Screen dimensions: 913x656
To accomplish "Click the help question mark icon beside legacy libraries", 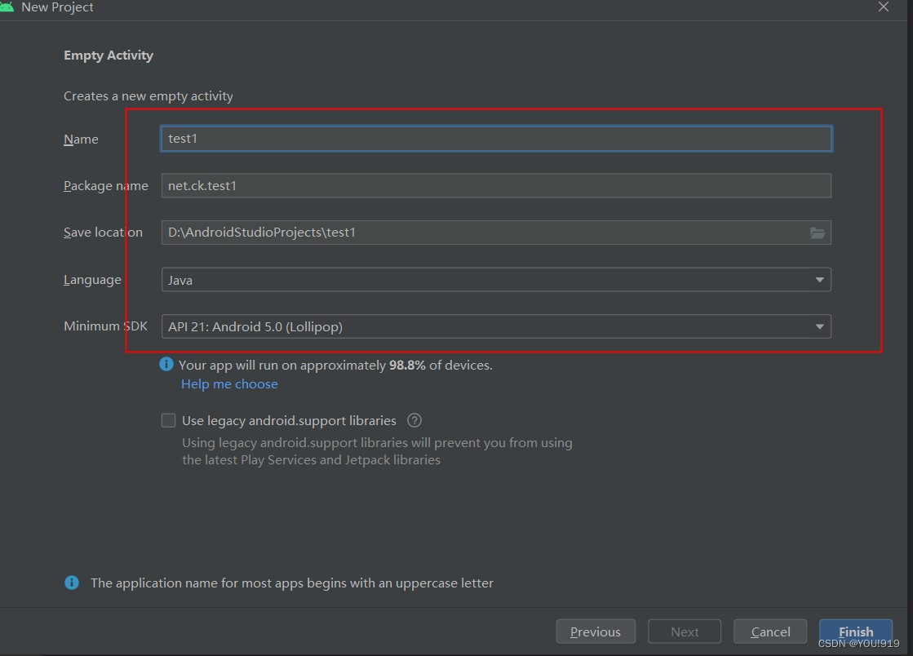I will (x=414, y=420).
